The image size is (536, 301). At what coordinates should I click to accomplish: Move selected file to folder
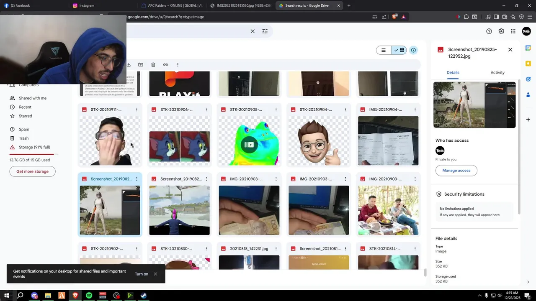[x=141, y=65]
